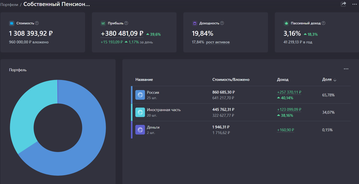Click the 1 716,62 ₽ invested amount
Screen dimensions: 359x184
point(221,132)
